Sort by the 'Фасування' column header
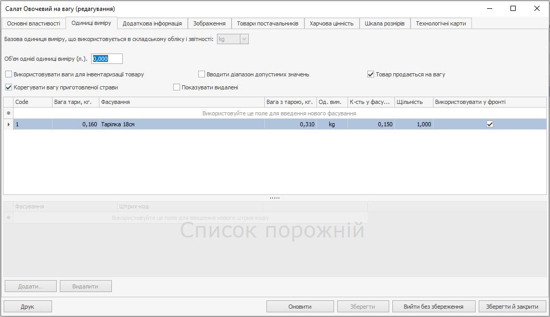 (181, 102)
